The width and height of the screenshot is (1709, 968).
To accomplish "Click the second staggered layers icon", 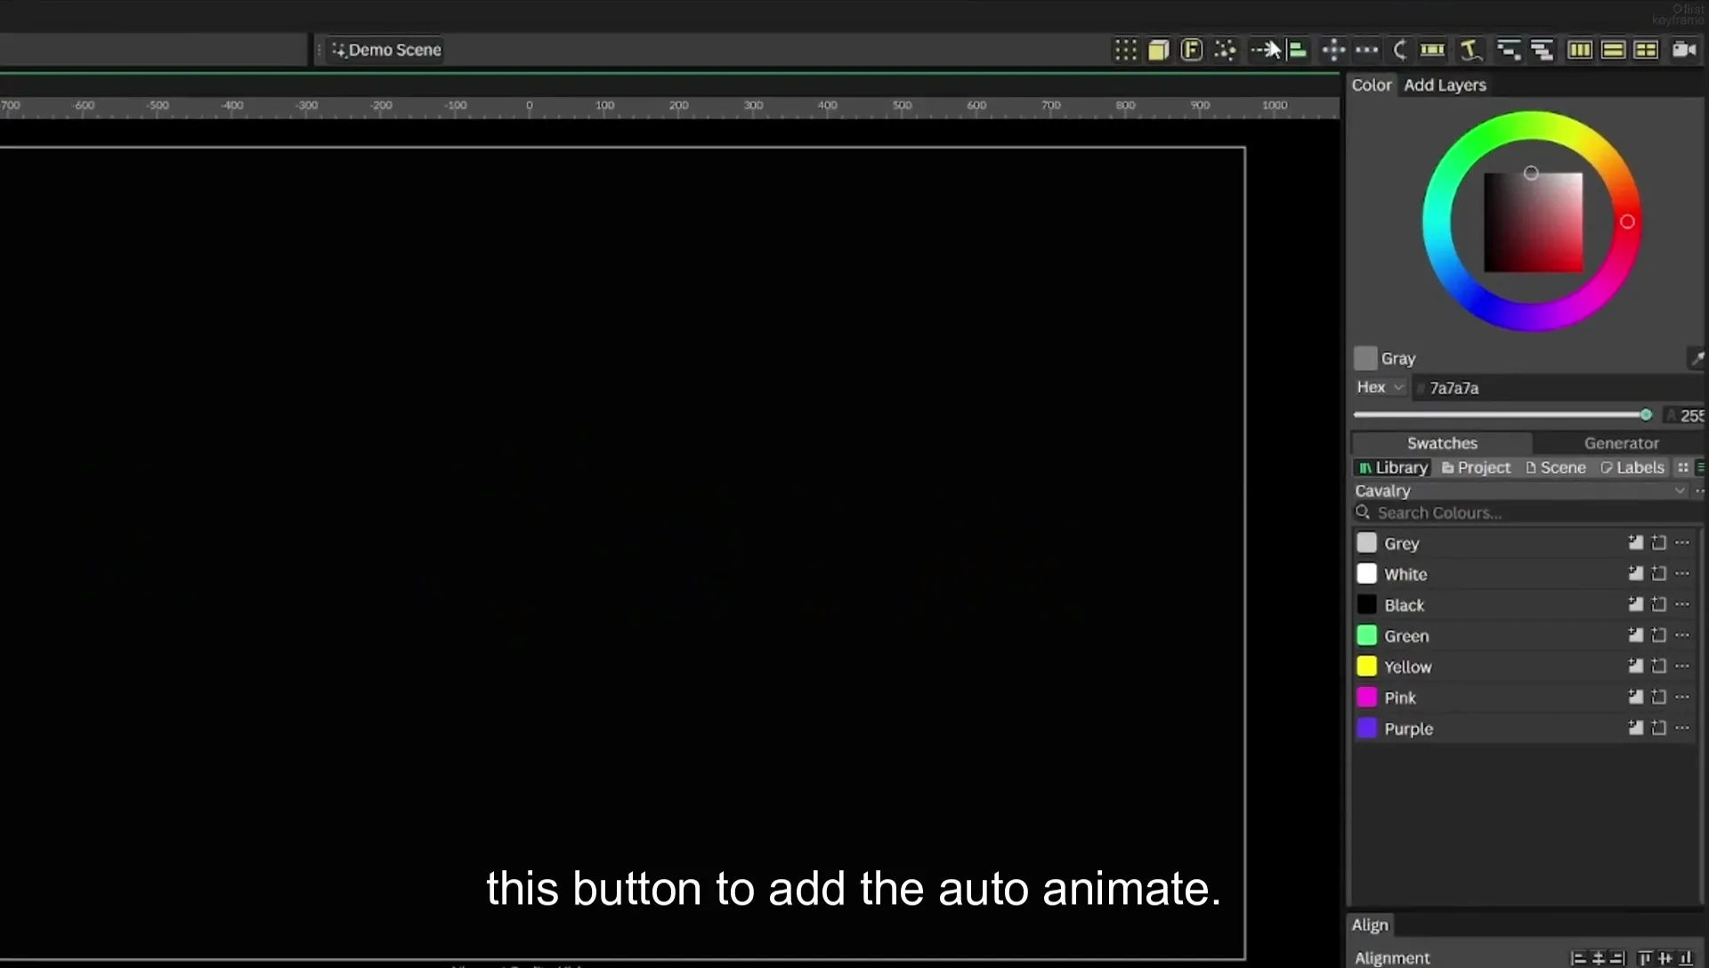I will [1542, 50].
